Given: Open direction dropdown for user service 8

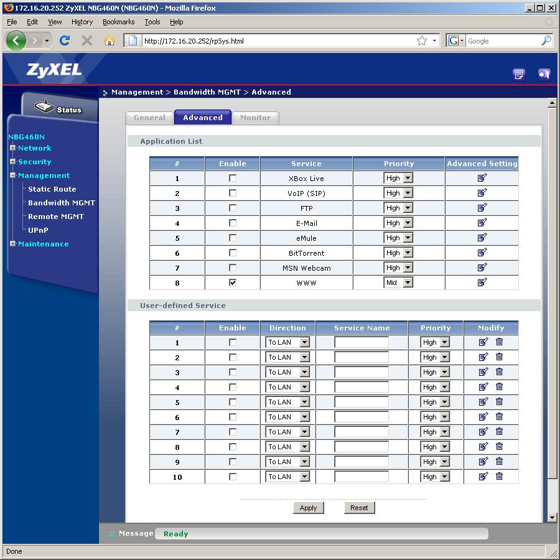Looking at the screenshot, I should (x=287, y=447).
